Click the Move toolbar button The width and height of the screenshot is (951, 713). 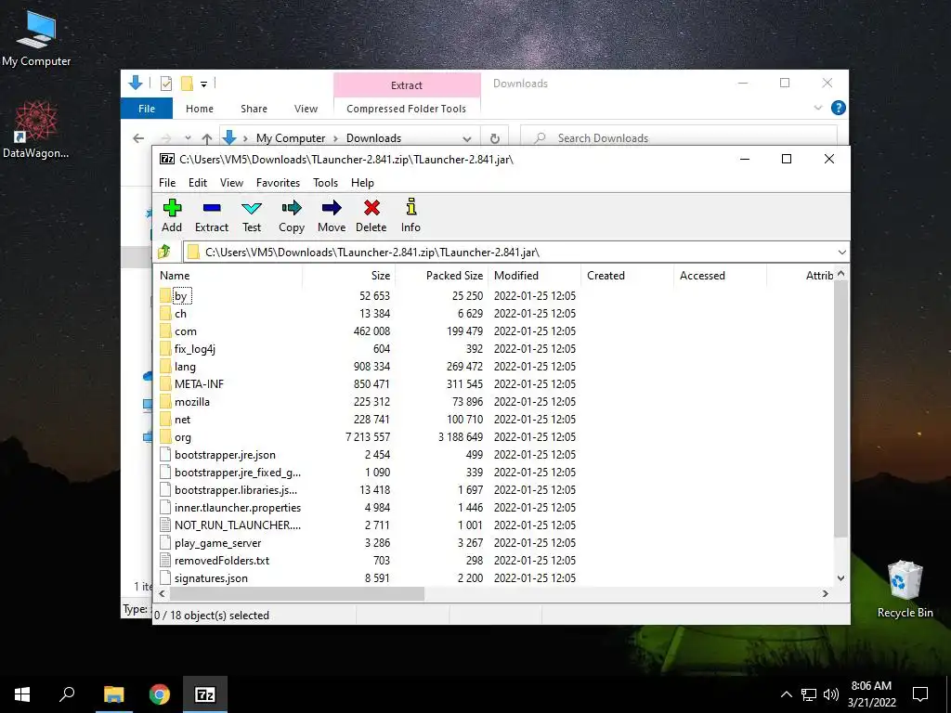point(332,215)
